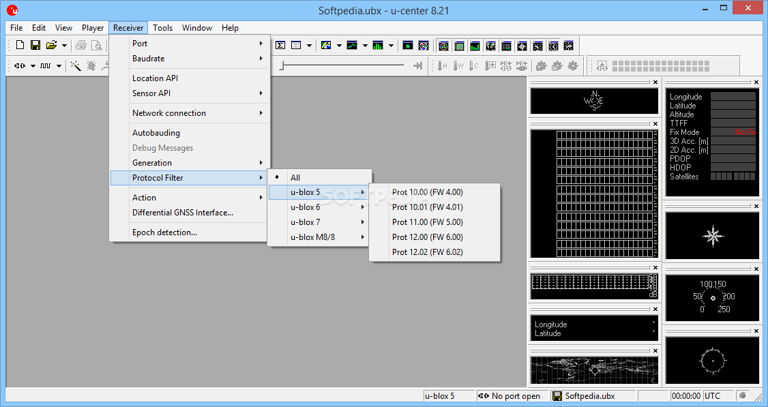Click the green histogram view icon
This screenshot has height=407, width=768.
[378, 46]
